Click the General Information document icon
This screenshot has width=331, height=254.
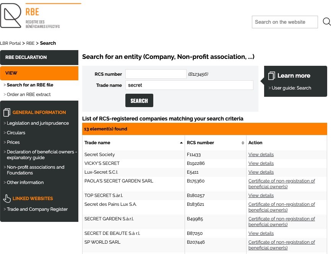[x=7, y=112]
